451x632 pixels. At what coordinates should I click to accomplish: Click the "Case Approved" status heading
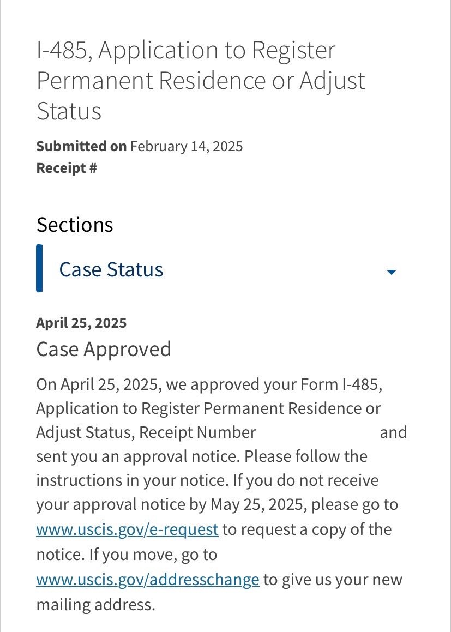tap(104, 349)
